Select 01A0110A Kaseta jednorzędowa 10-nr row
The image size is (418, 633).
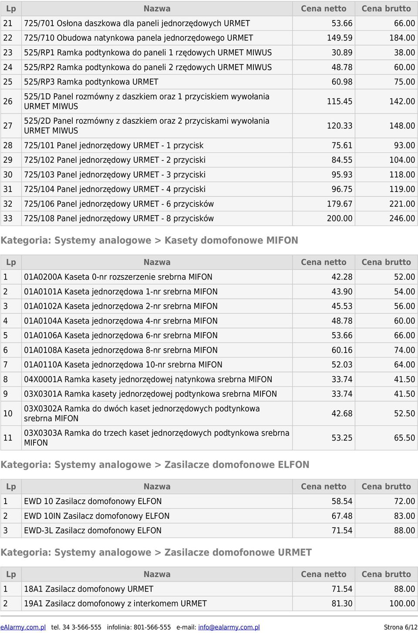click(x=209, y=364)
